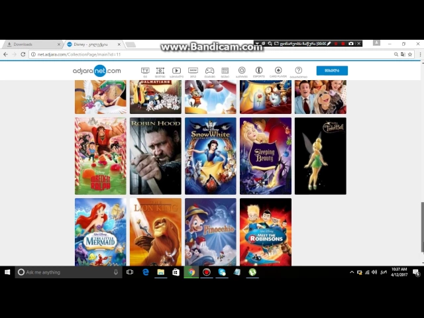Open the Bandicam dropdown arrow
The width and height of the screenshot is (424, 318).
(257, 44)
